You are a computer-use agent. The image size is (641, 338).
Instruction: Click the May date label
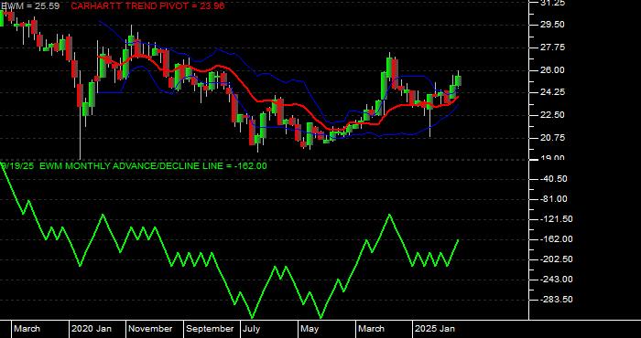coord(310,329)
